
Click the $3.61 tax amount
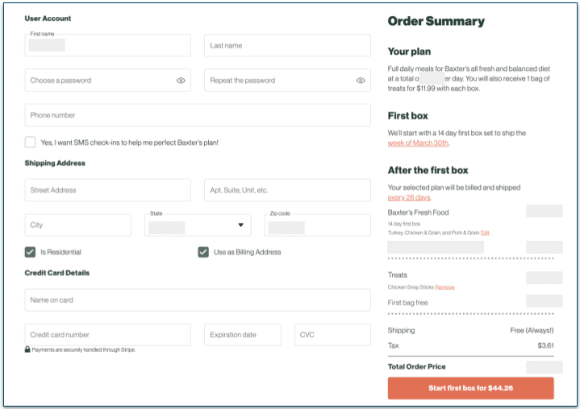pos(545,345)
